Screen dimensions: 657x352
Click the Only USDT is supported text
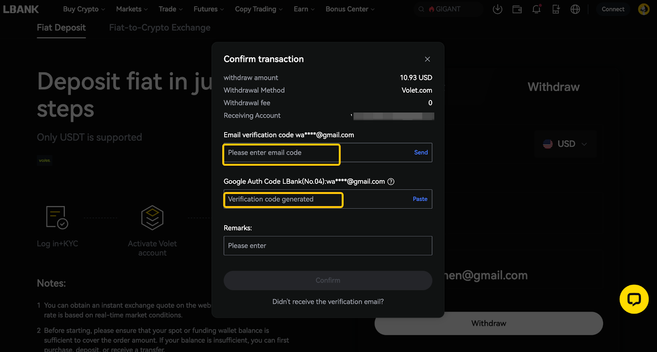click(90, 137)
